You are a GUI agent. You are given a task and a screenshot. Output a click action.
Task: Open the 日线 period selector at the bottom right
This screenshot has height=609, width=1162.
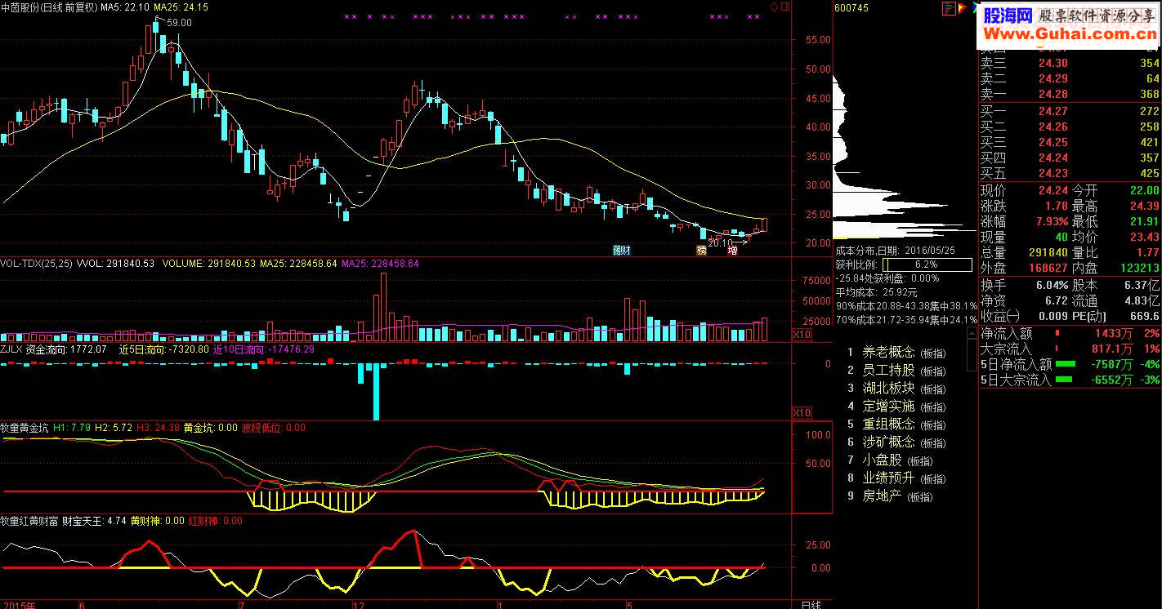pyautogui.click(x=810, y=604)
